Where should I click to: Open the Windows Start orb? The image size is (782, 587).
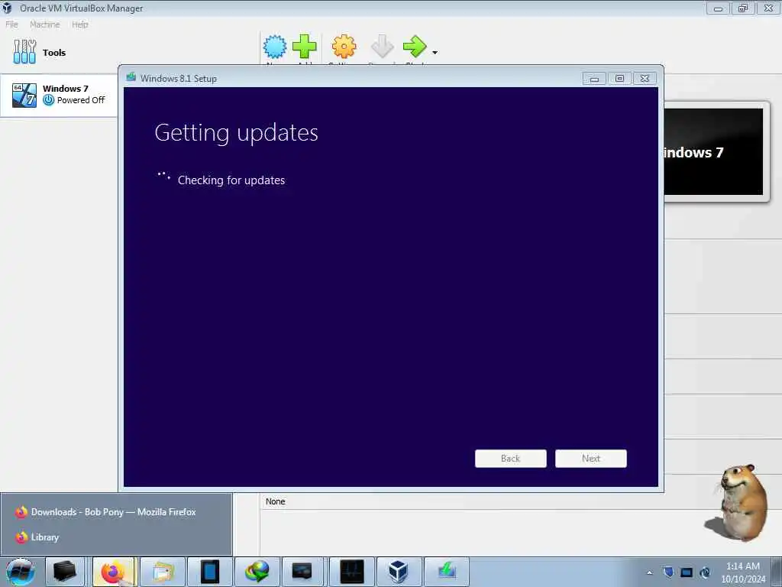pos(21,572)
